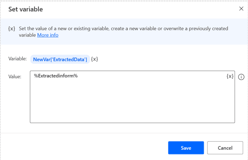Viewport: 248px width, 160px height.
Task: Open variable picker inside Value box
Action: coord(230,76)
